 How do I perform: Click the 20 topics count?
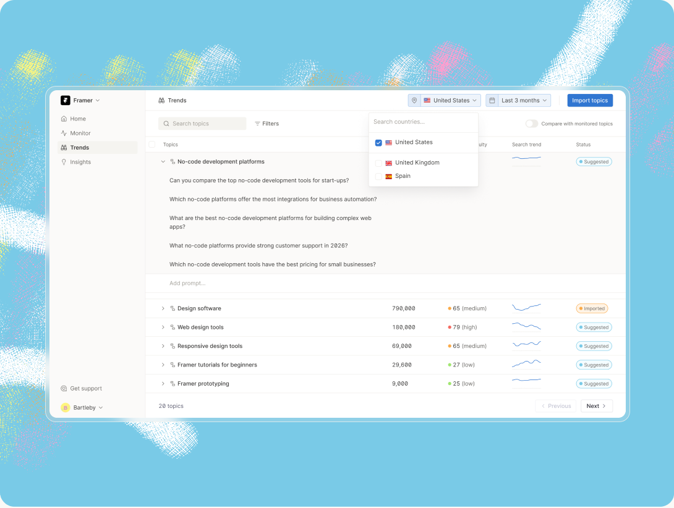pyautogui.click(x=171, y=406)
